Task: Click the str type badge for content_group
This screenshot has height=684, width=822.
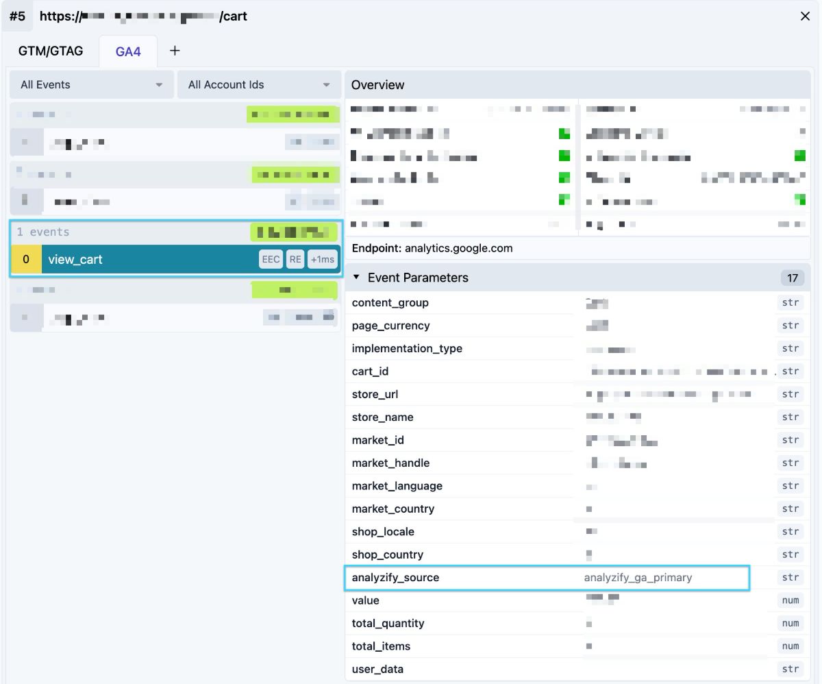Action: click(x=790, y=303)
